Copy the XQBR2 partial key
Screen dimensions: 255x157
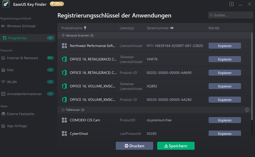coord(225,86)
